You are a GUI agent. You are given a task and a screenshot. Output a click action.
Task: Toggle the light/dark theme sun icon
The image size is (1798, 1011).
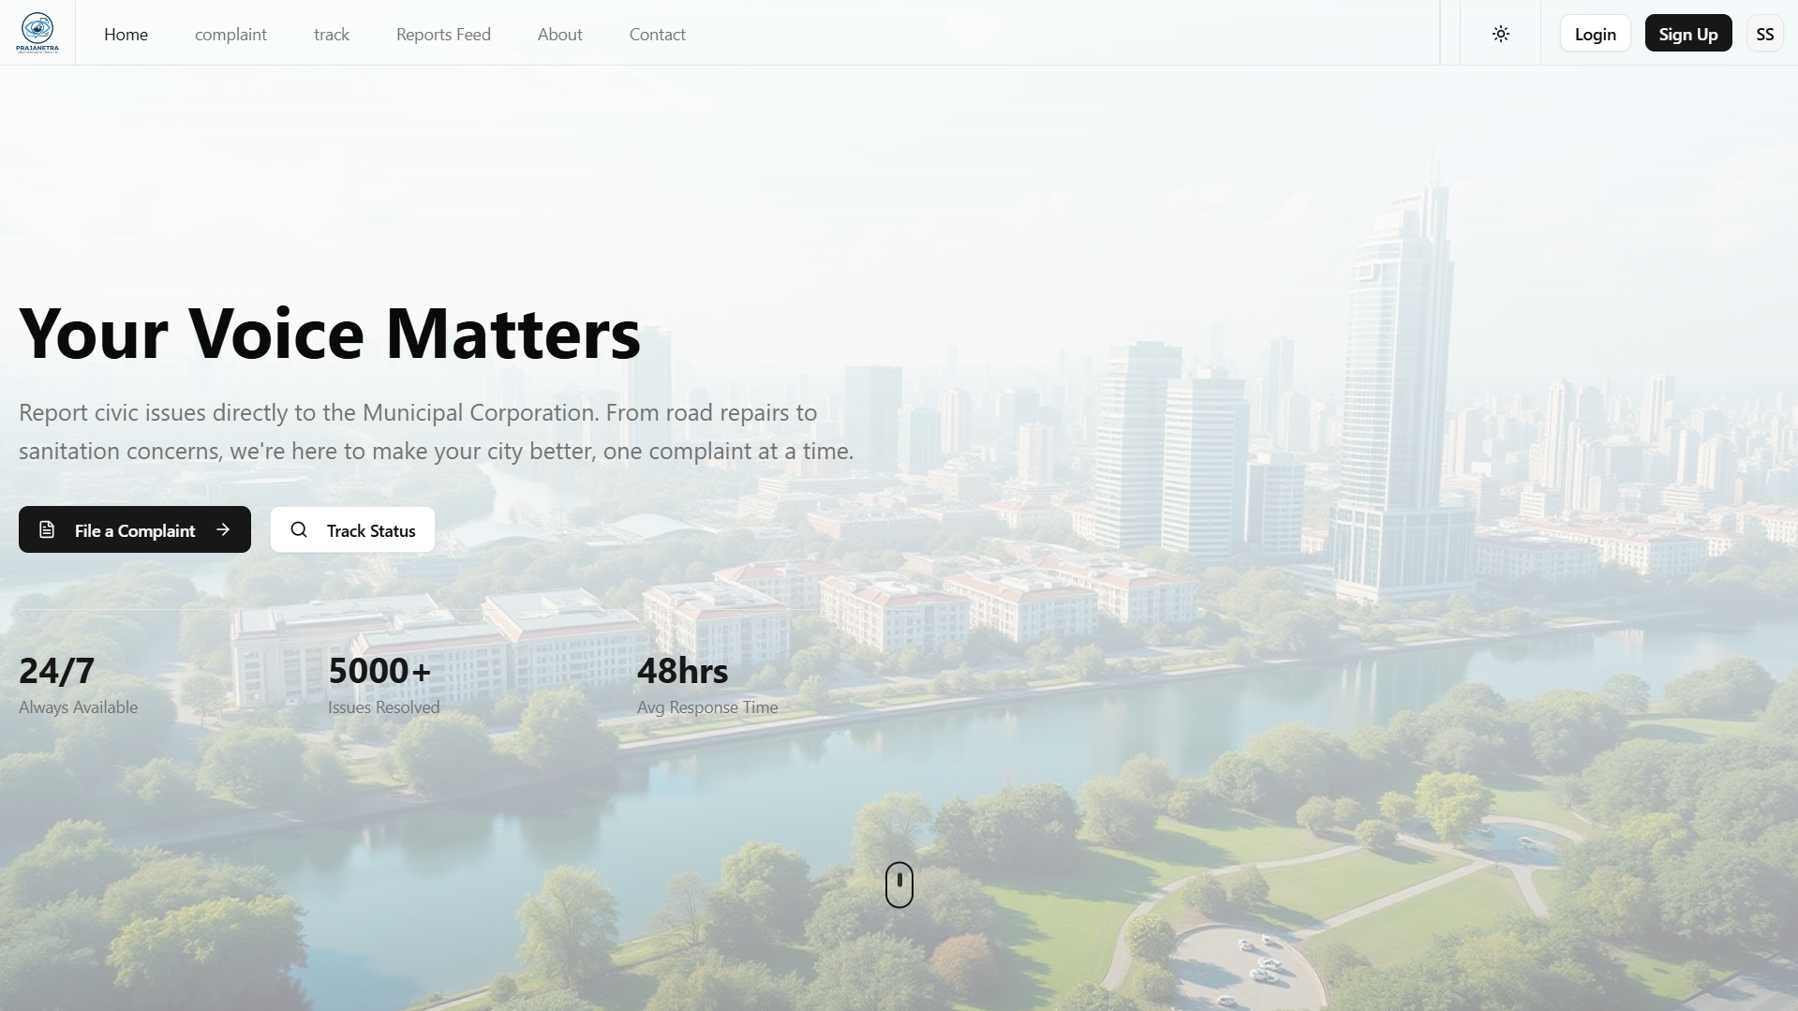coord(1500,34)
